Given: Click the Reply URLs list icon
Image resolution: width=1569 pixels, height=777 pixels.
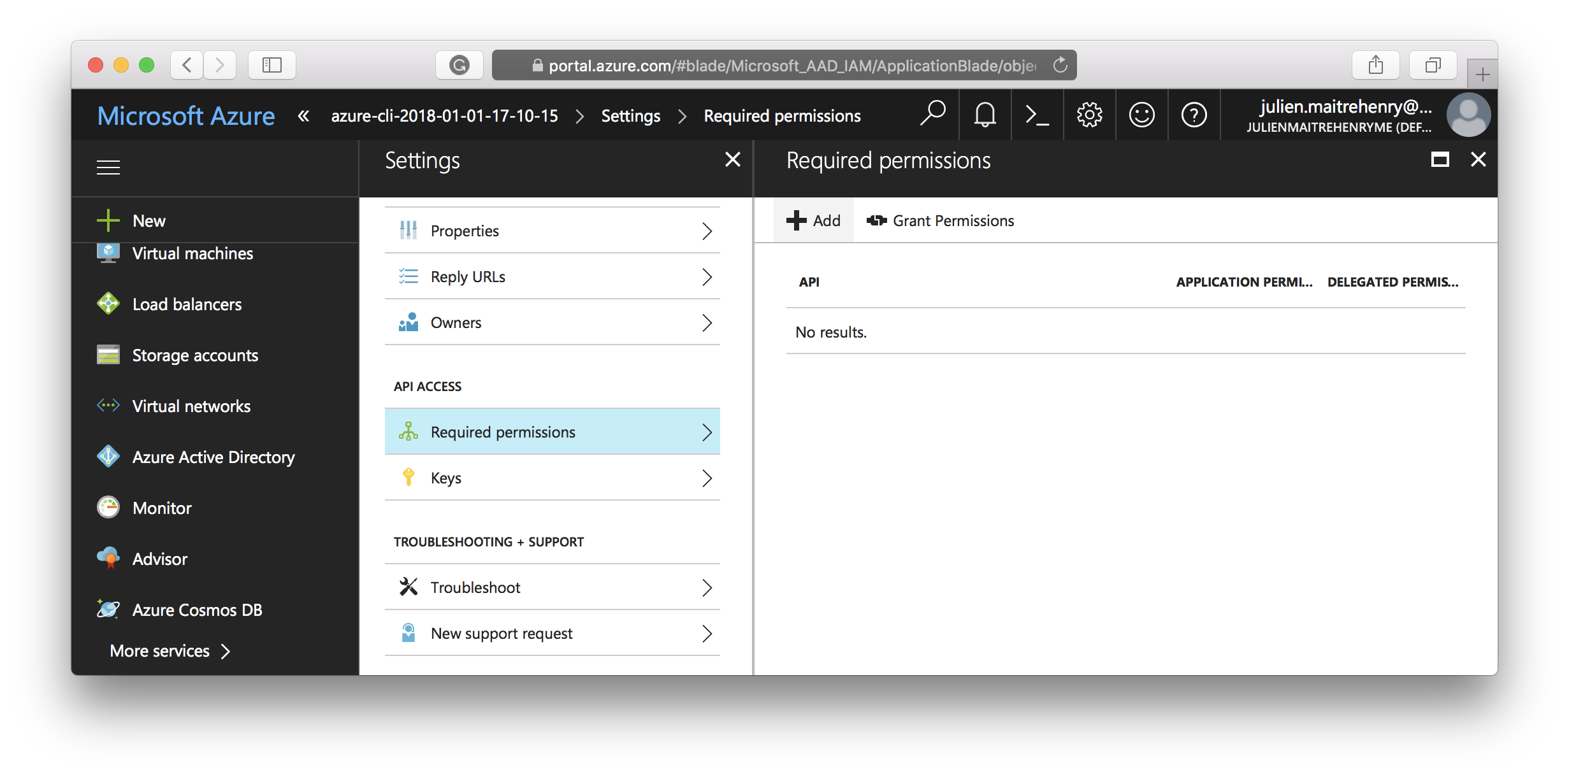Looking at the screenshot, I should [408, 276].
